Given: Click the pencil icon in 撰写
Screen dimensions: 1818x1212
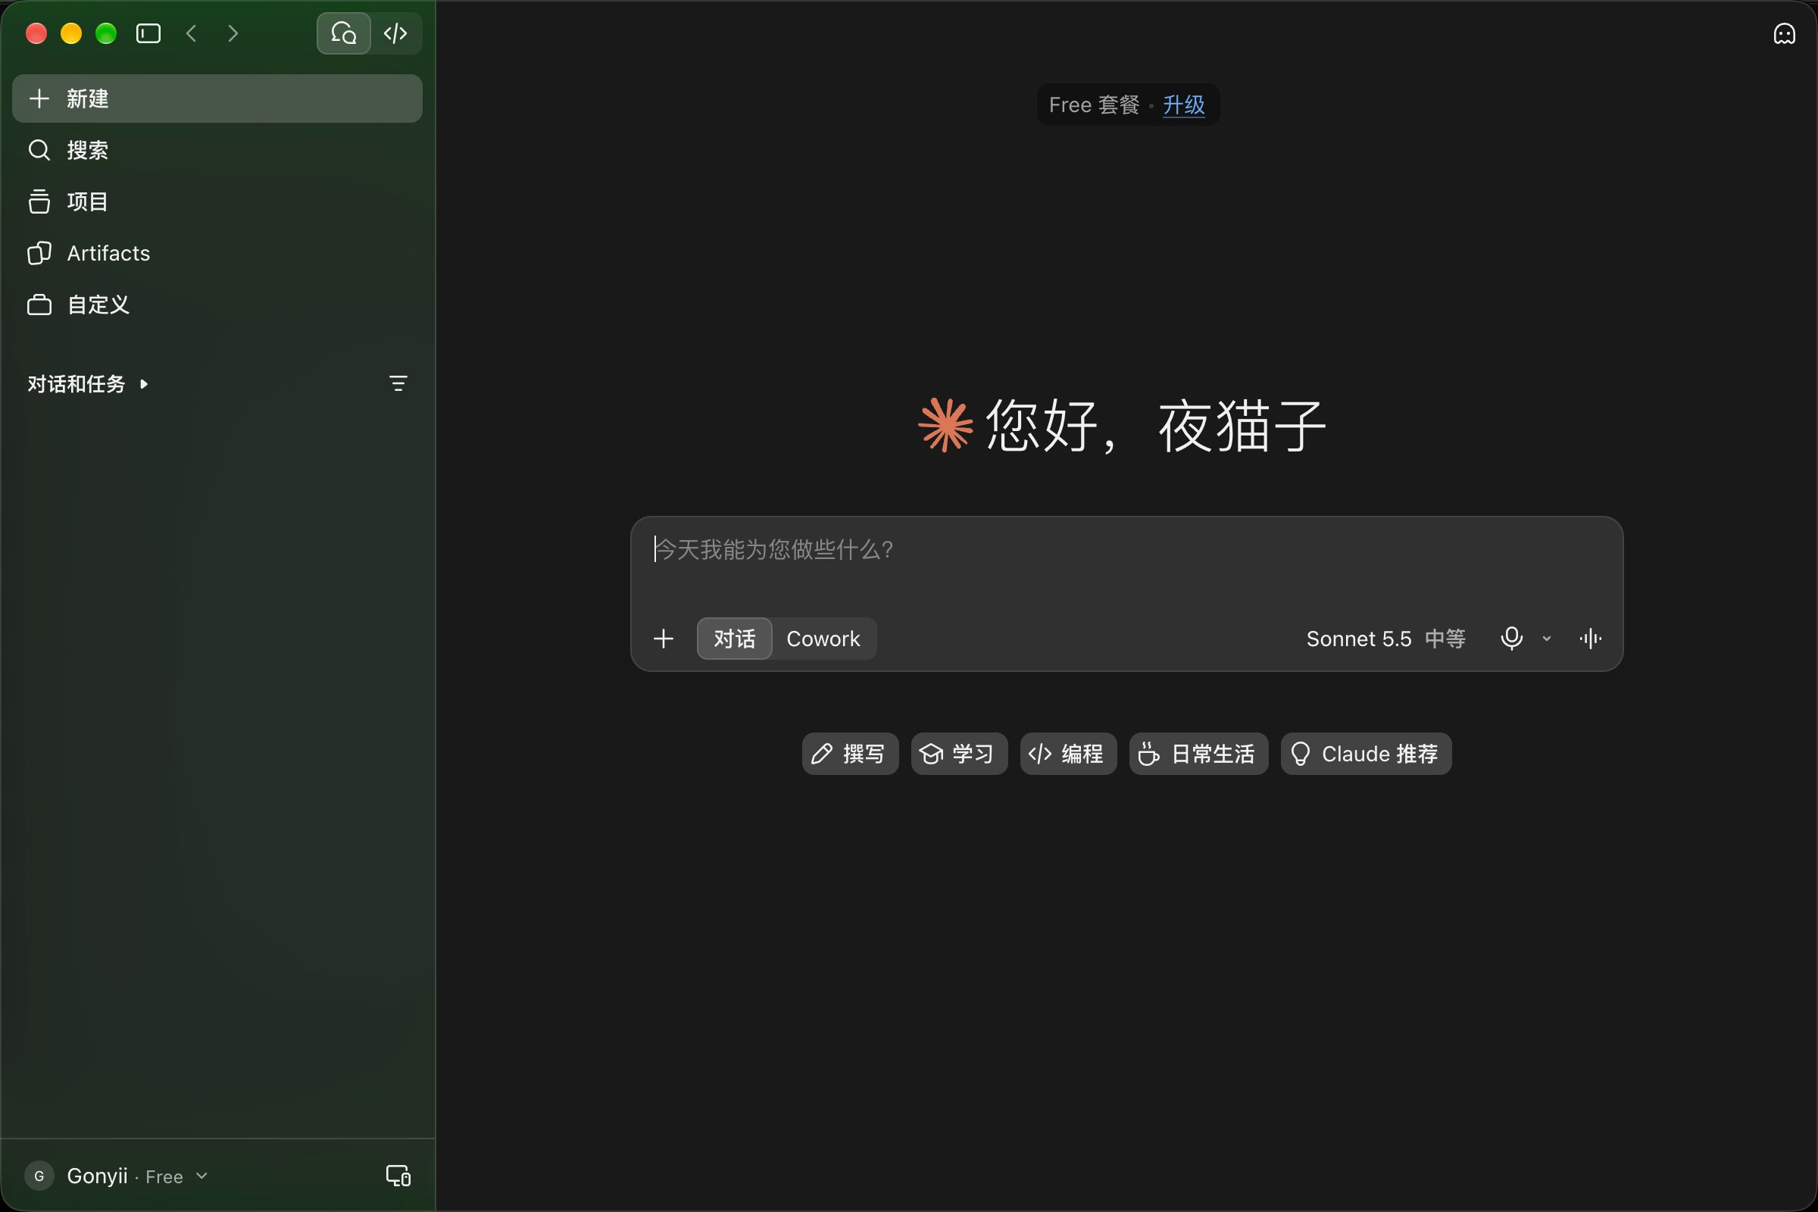Looking at the screenshot, I should click(822, 754).
